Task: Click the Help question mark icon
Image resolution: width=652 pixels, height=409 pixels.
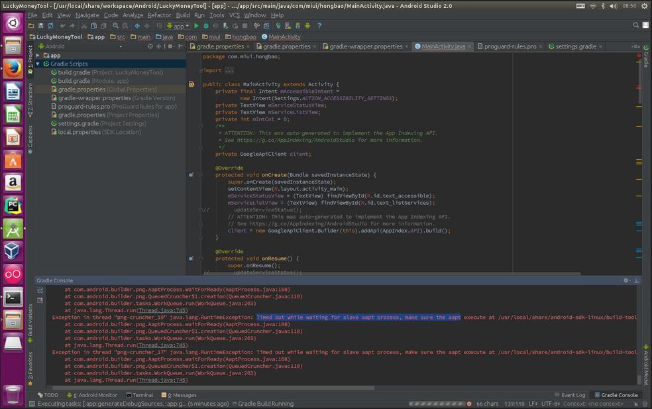Action: [x=319, y=26]
